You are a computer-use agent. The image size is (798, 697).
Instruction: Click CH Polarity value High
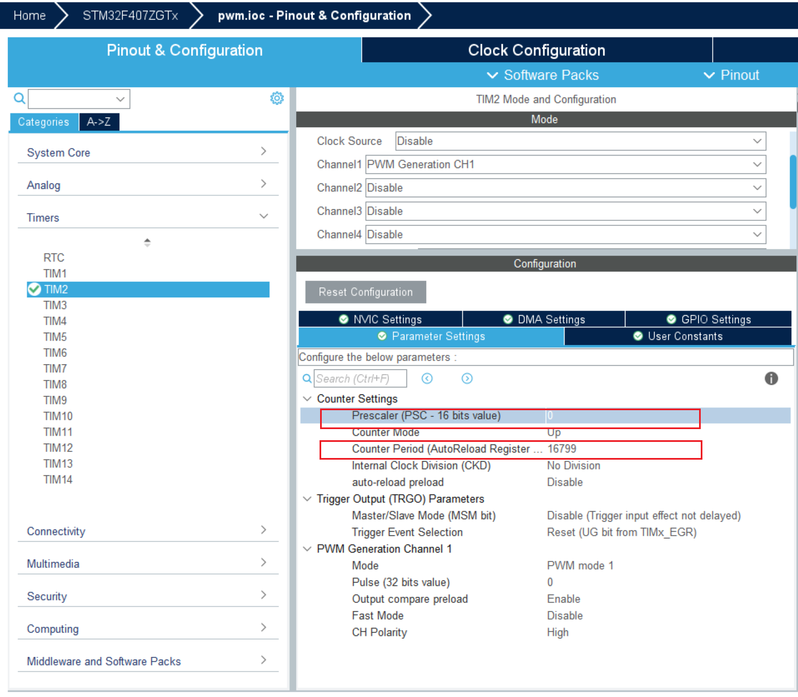click(557, 632)
